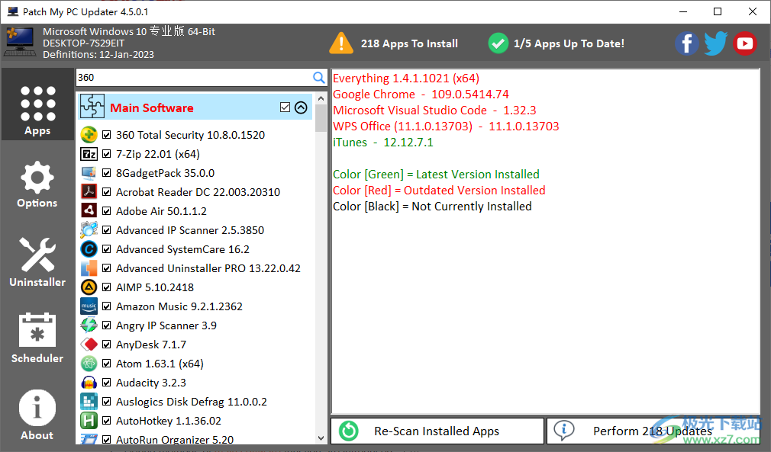Open the Facebook page icon
The height and width of the screenshot is (452, 771).
coord(686,43)
